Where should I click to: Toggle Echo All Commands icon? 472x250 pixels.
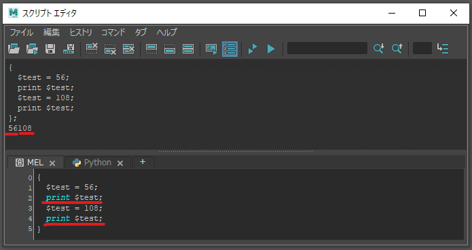tap(211, 49)
